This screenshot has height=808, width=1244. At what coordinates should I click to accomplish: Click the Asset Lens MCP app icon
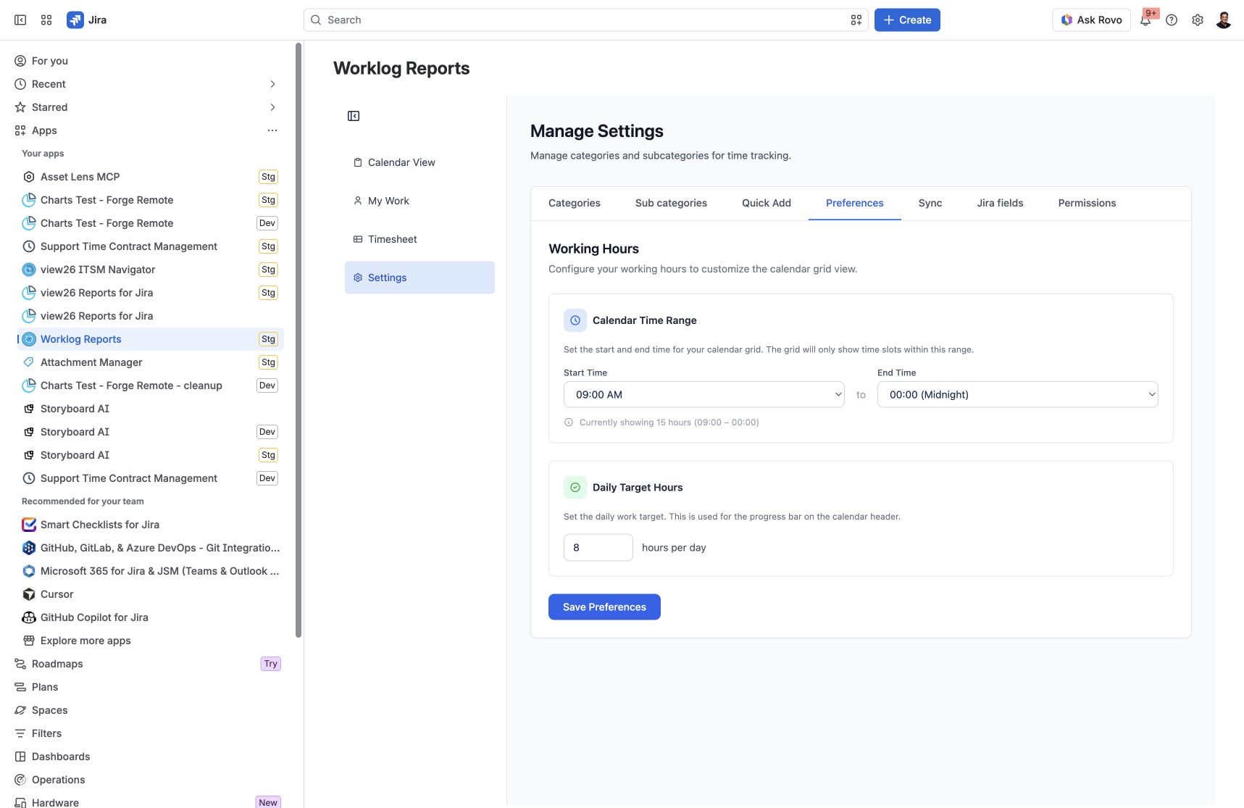click(x=29, y=177)
